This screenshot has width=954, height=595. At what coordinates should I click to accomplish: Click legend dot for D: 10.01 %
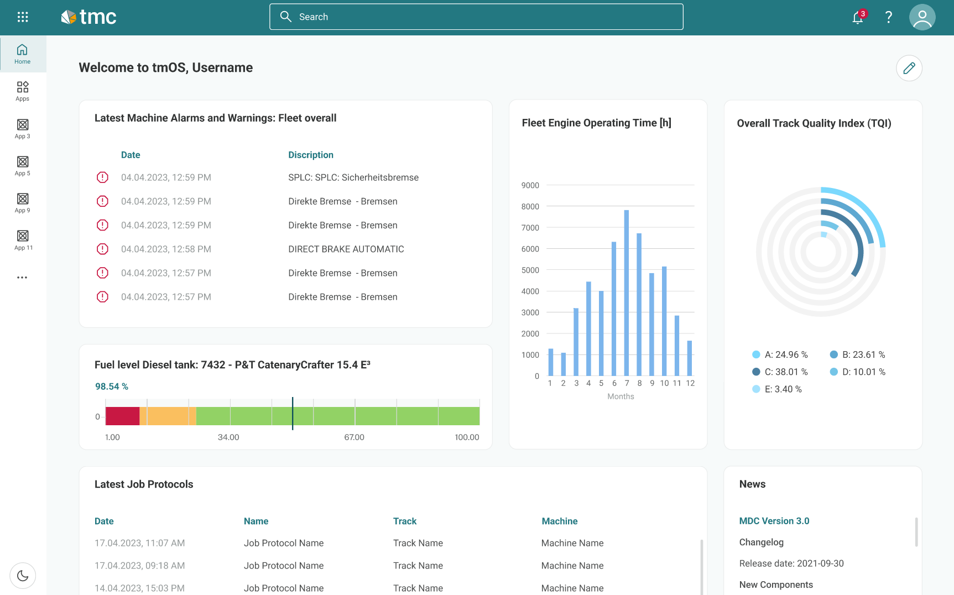833,372
